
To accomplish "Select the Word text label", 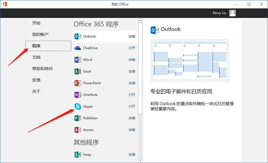I will point(88,60).
